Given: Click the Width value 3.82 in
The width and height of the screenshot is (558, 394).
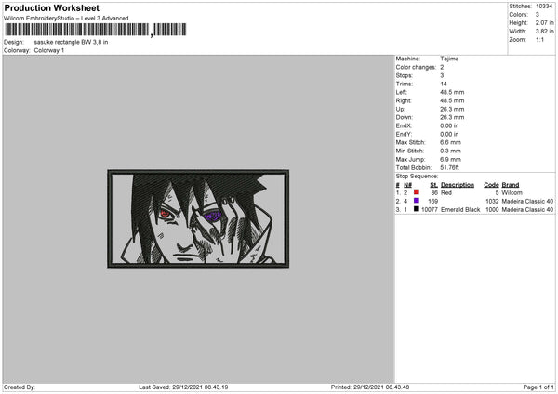Looking at the screenshot, I should click(x=544, y=32).
